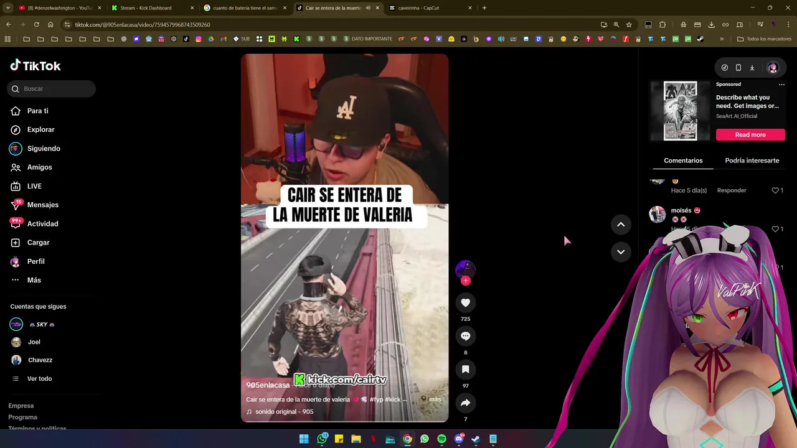Reload the page

[36, 25]
